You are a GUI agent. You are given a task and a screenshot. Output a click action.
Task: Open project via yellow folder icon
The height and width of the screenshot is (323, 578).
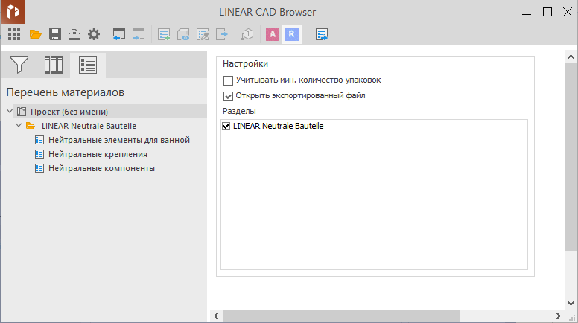click(36, 34)
